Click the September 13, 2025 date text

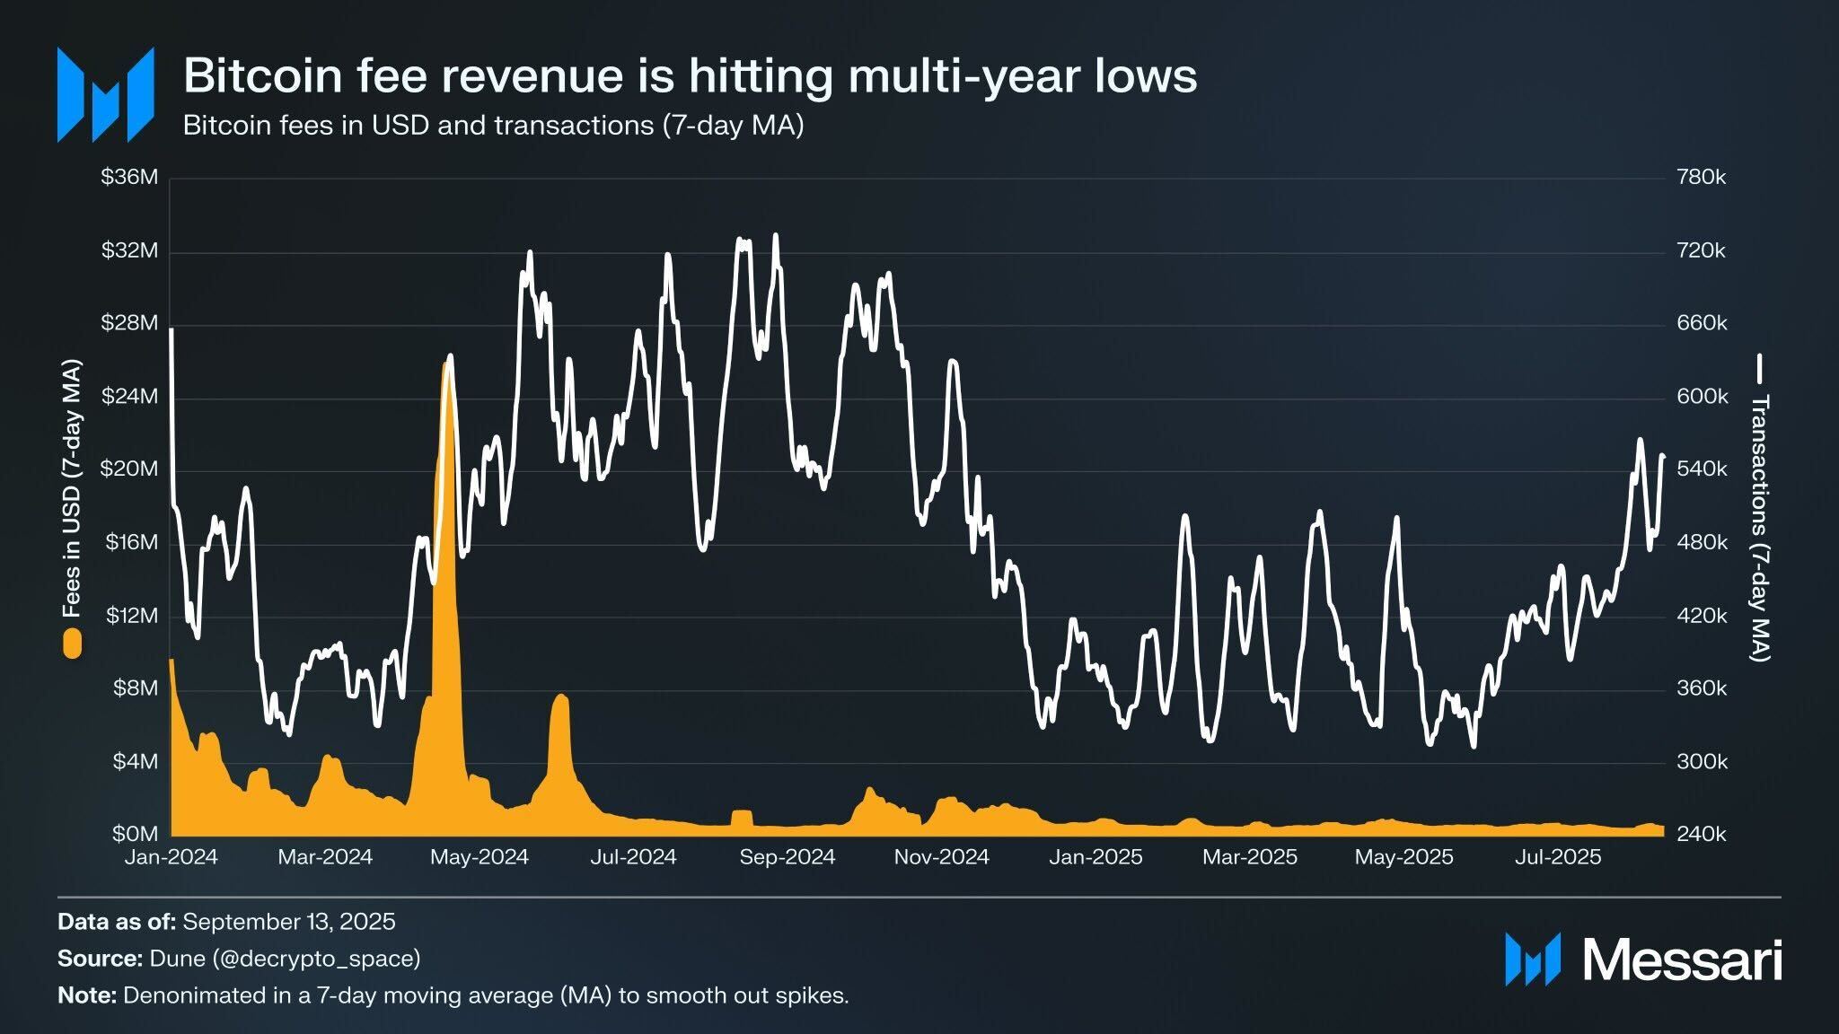tap(289, 922)
